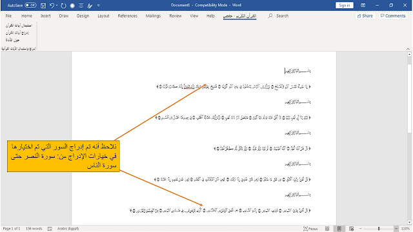The image size is (413, 232).
Task: Customize the Quick Access Toolbar dropdown
Action: 99,6
